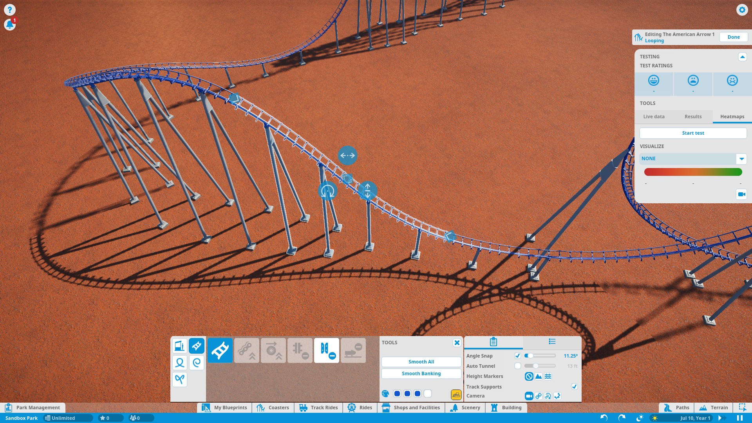752x423 pixels.
Task: Switch to the Live data tab
Action: click(654, 117)
